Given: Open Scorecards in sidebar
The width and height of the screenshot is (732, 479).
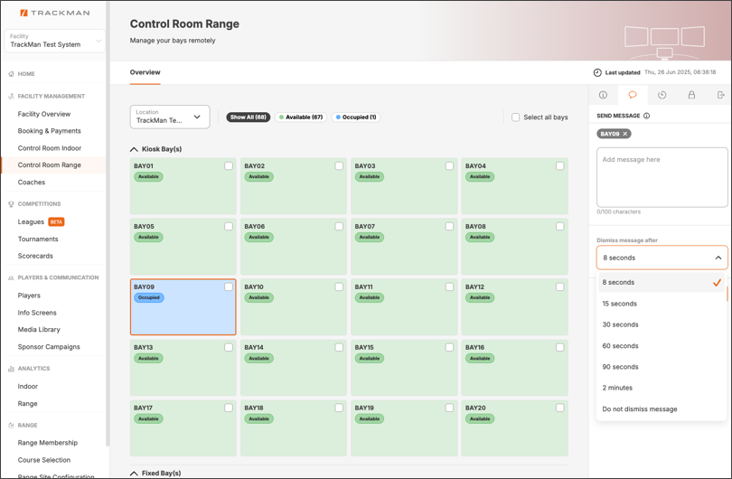Looking at the screenshot, I should click(x=35, y=256).
